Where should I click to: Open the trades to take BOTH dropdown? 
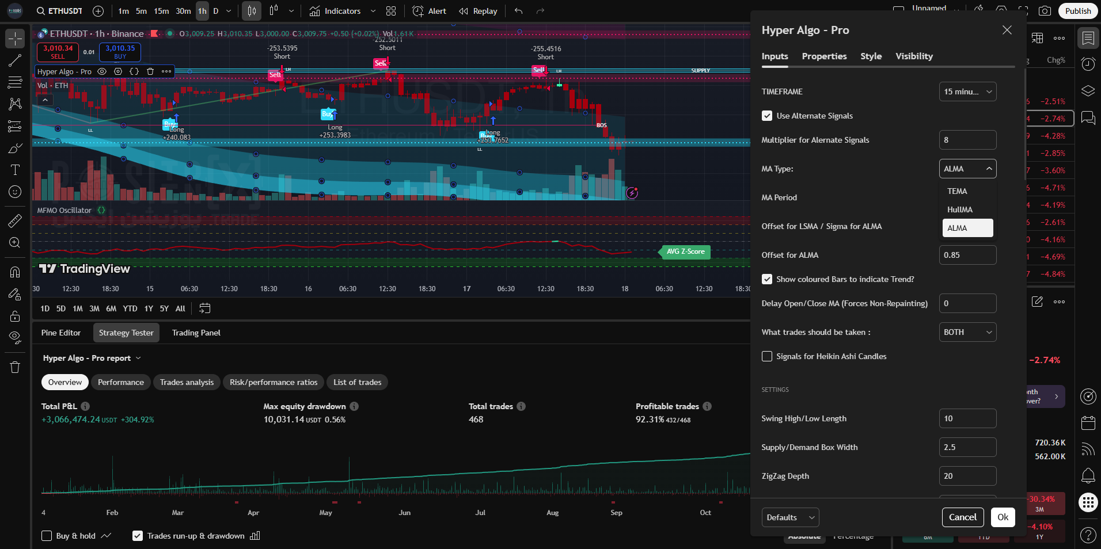(x=967, y=332)
